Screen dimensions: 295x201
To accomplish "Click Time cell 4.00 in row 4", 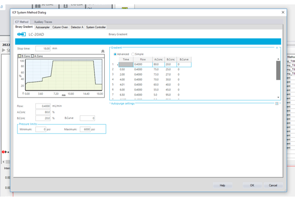I will click(x=126, y=80).
